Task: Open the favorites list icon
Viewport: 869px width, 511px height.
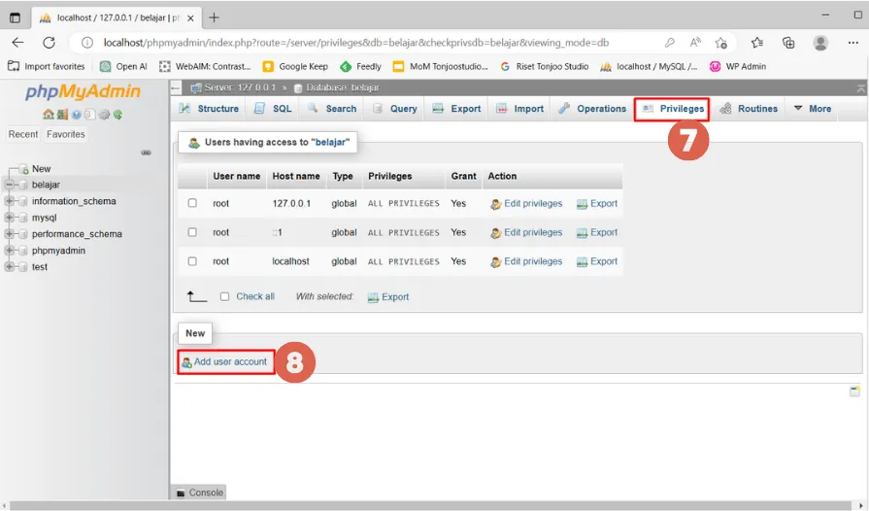Action: 757,43
